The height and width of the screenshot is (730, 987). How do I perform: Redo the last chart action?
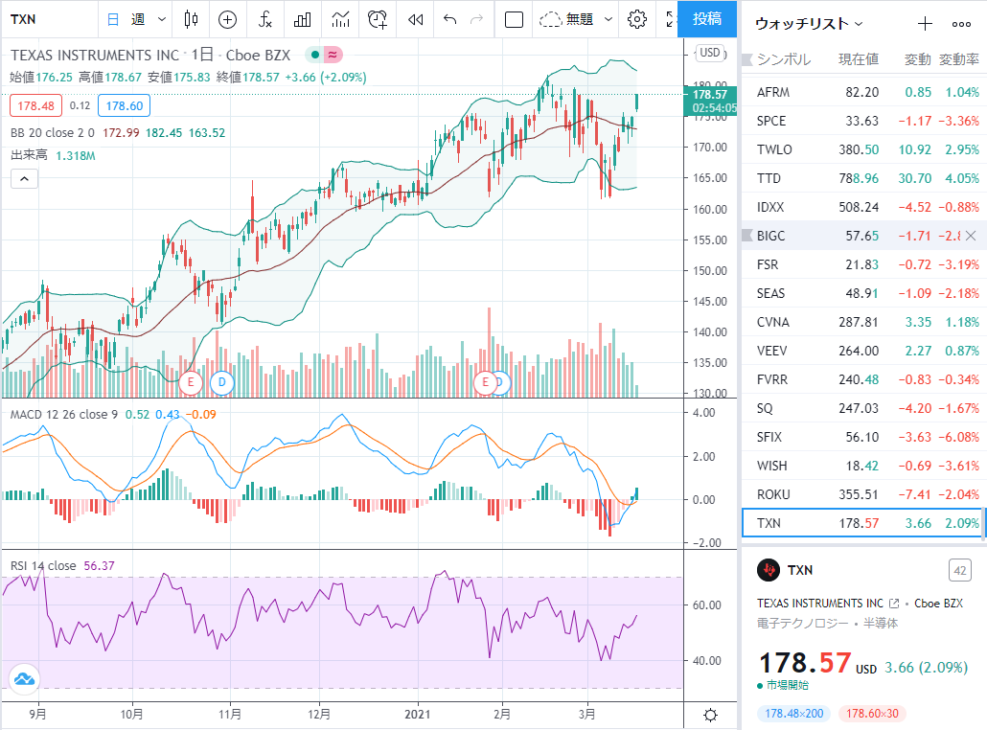477,19
